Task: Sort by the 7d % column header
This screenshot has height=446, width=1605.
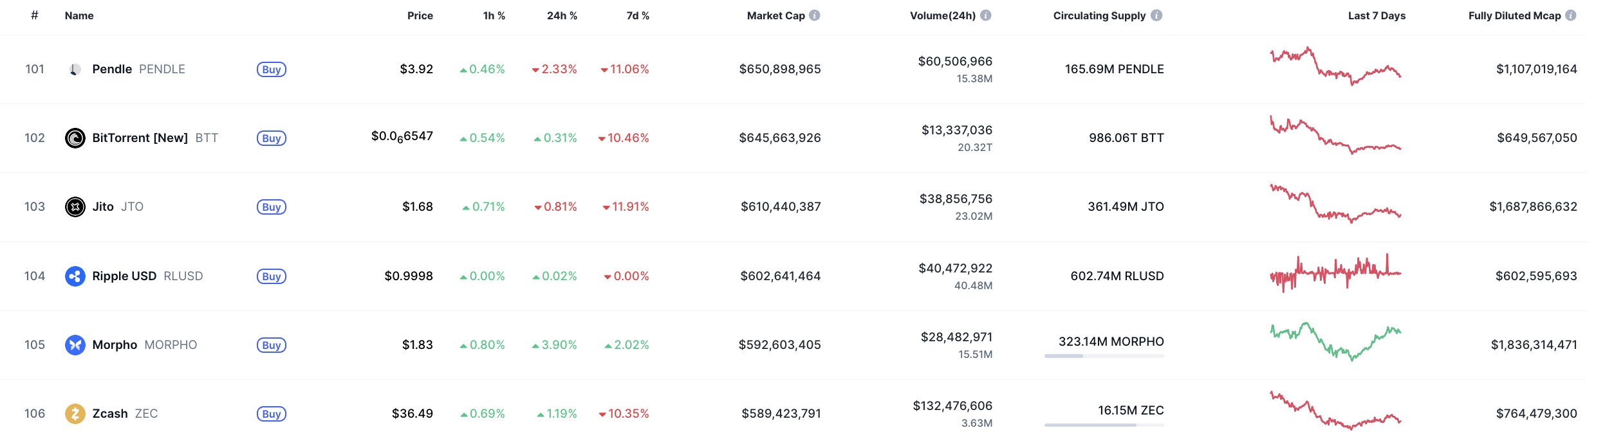Action: pyautogui.click(x=638, y=15)
